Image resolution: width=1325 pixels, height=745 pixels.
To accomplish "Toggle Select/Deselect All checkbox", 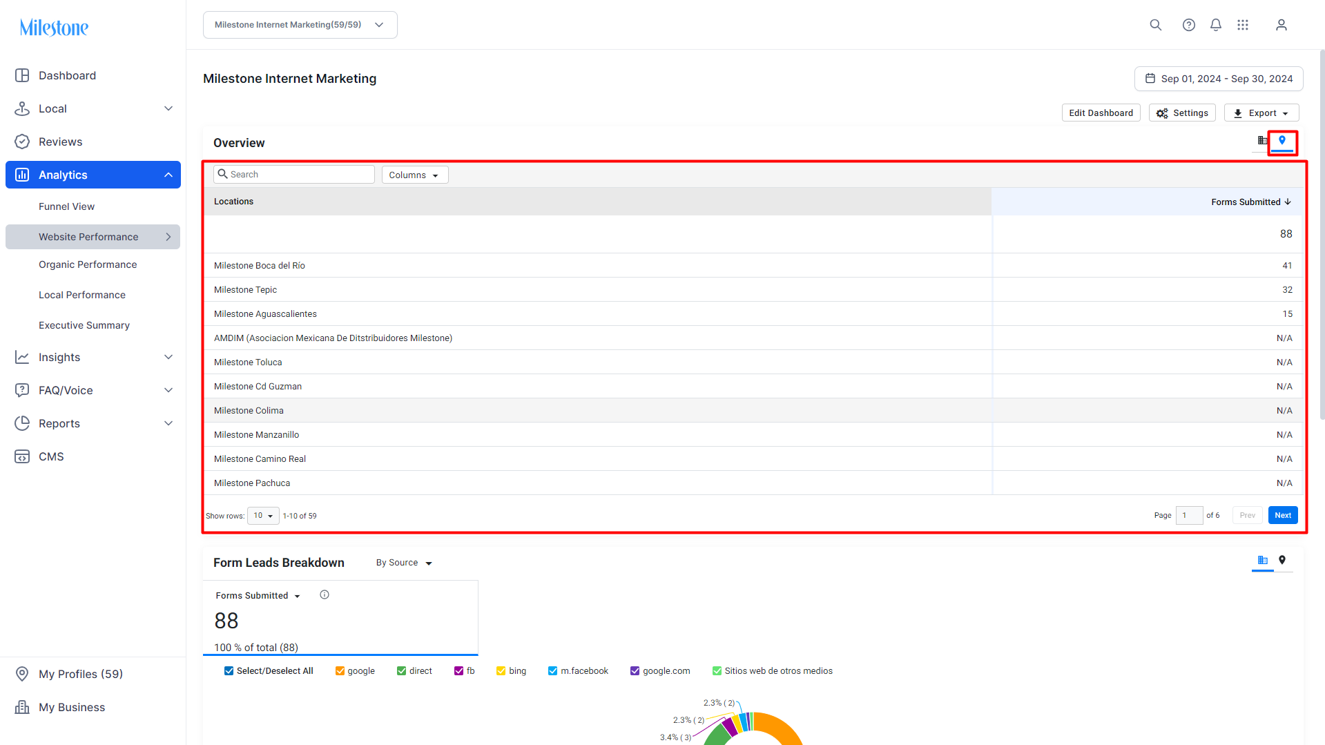I will click(229, 670).
